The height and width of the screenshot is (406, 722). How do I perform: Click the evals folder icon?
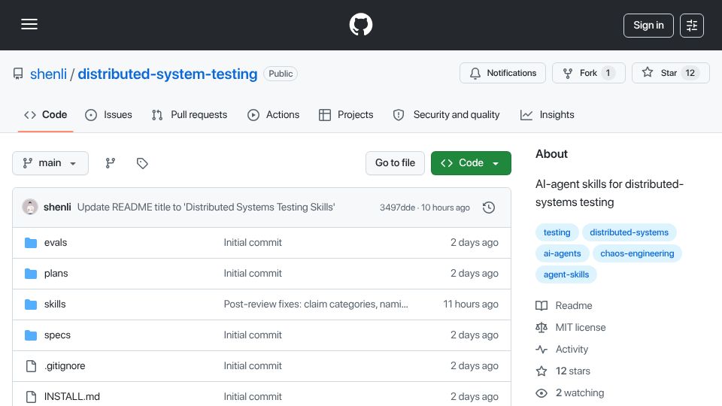pos(31,243)
